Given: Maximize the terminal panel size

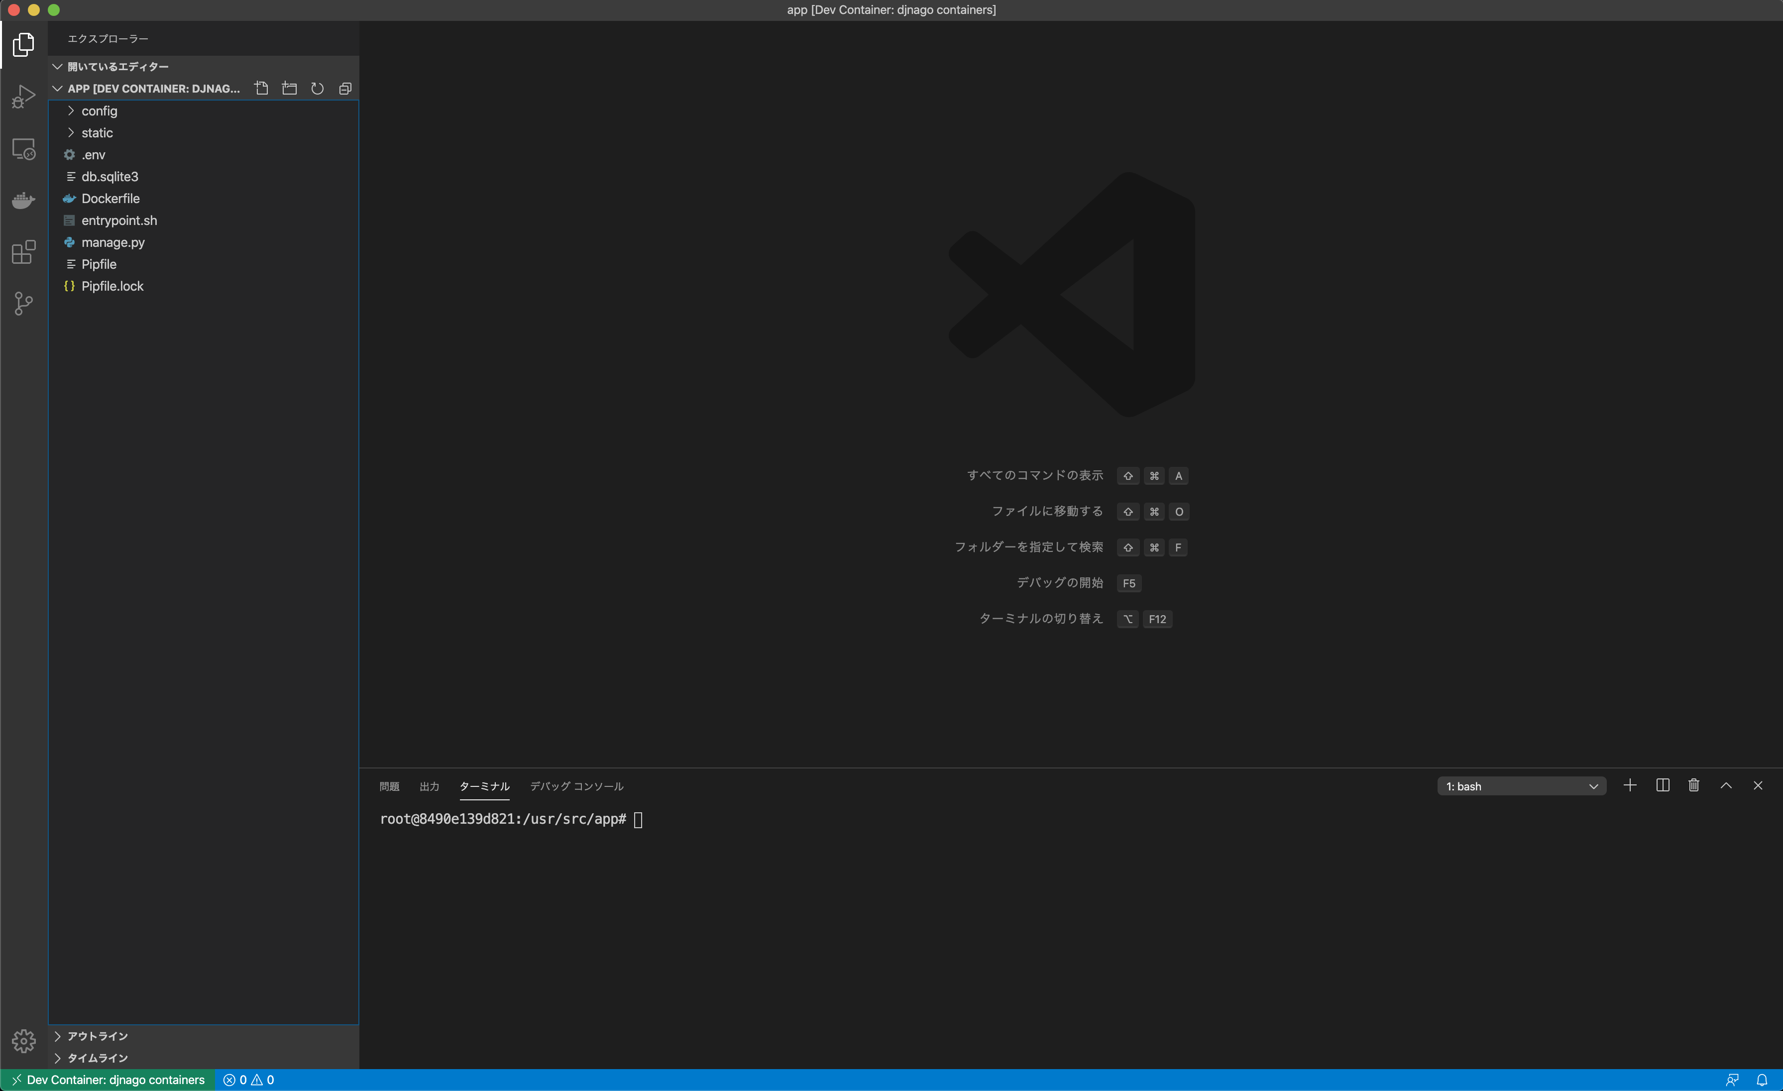Looking at the screenshot, I should click(x=1726, y=786).
